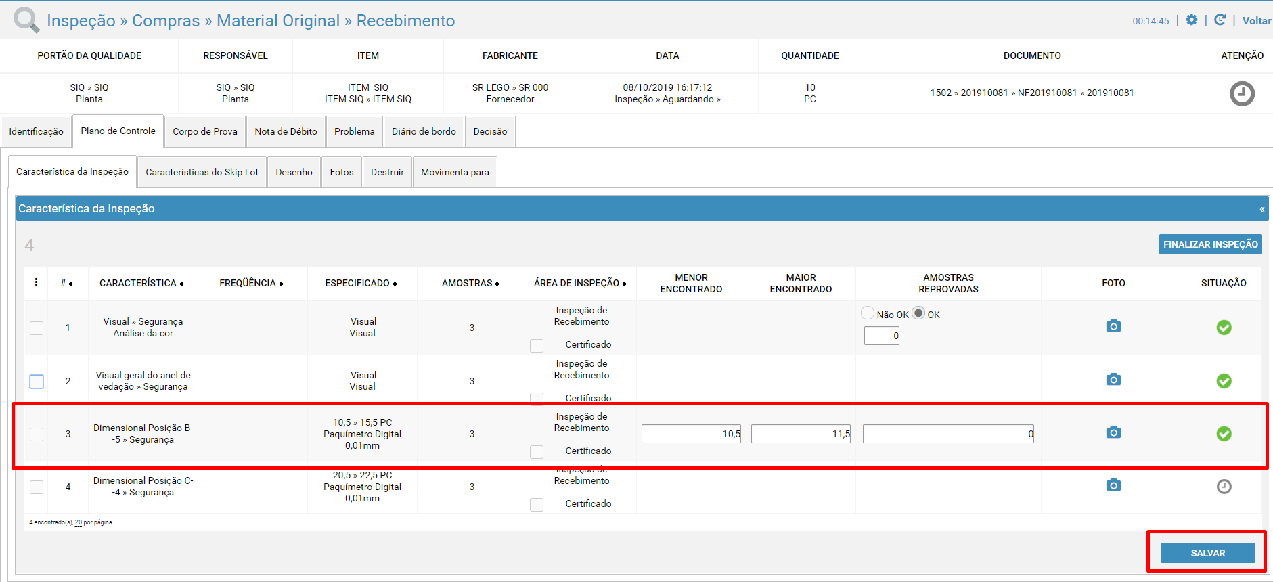Open Movimenta para sub-tab
Screen dimensions: 1273x582
click(455, 172)
